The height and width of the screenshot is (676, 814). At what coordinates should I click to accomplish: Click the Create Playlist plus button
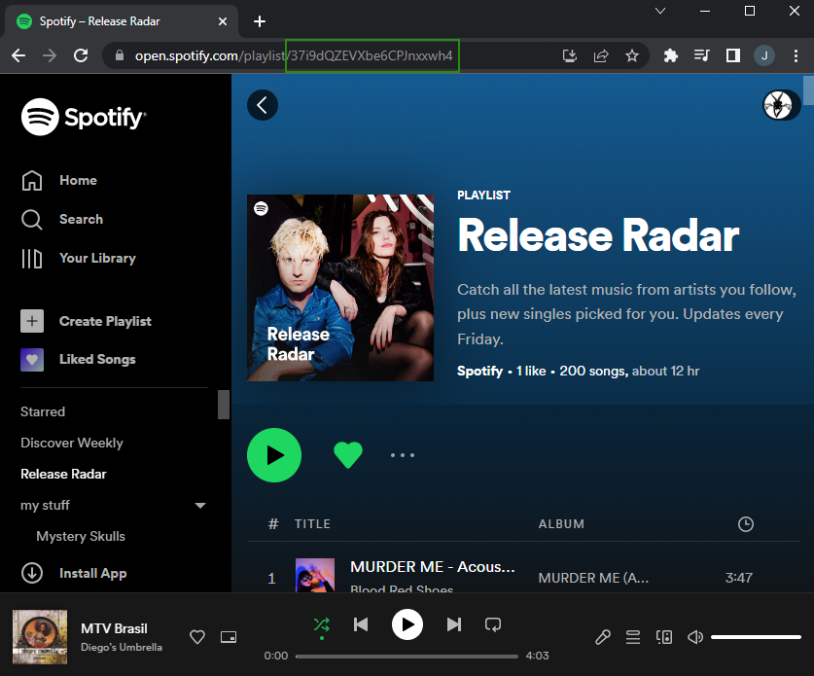(32, 321)
